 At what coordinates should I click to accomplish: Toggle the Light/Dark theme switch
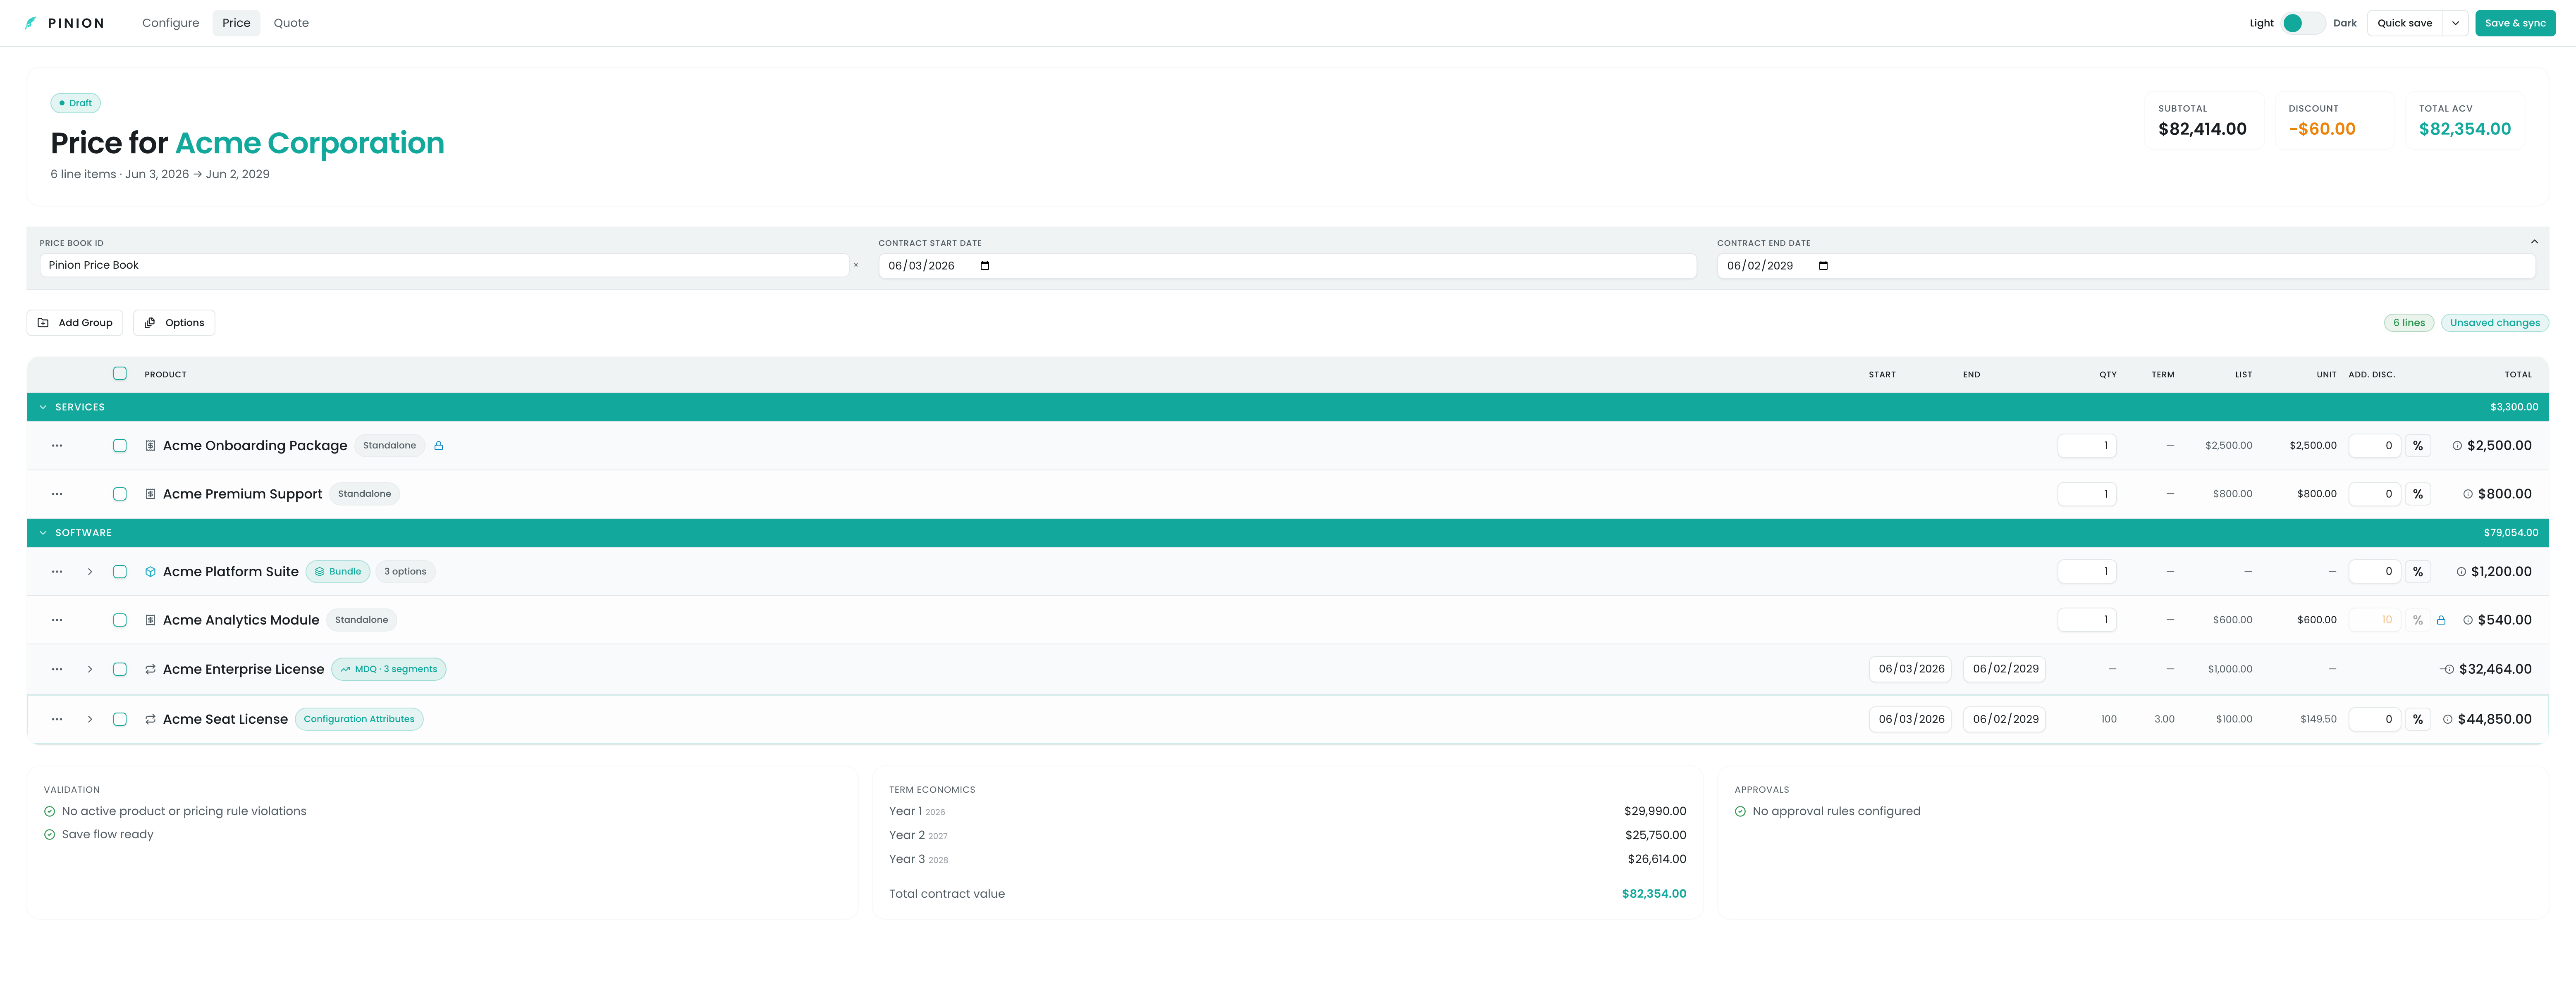(2303, 23)
